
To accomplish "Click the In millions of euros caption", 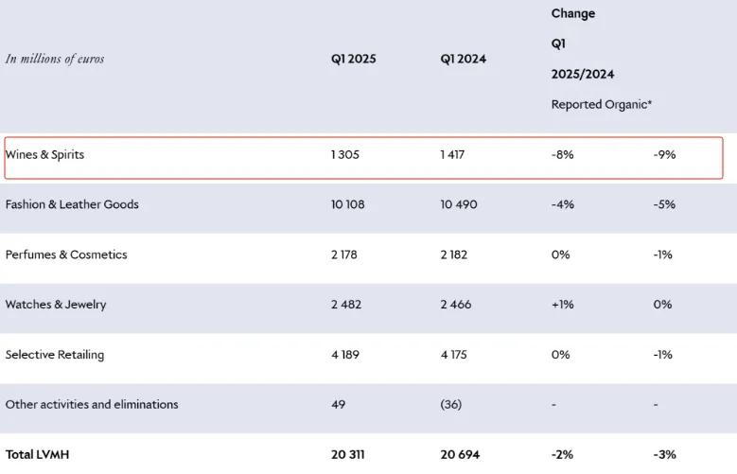I will [x=55, y=59].
